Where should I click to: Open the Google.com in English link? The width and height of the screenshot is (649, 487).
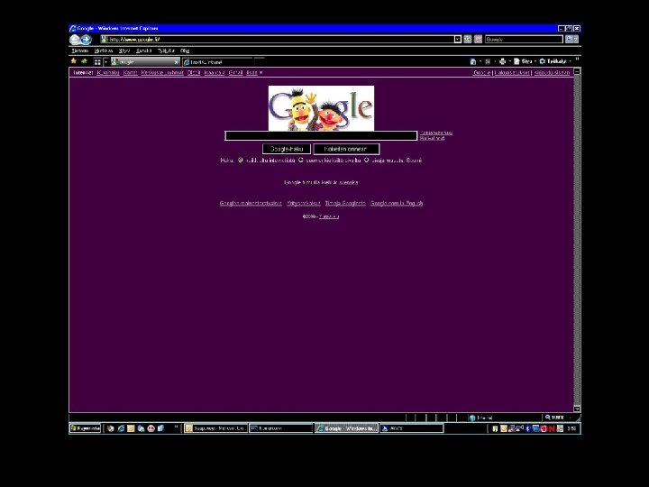point(397,203)
